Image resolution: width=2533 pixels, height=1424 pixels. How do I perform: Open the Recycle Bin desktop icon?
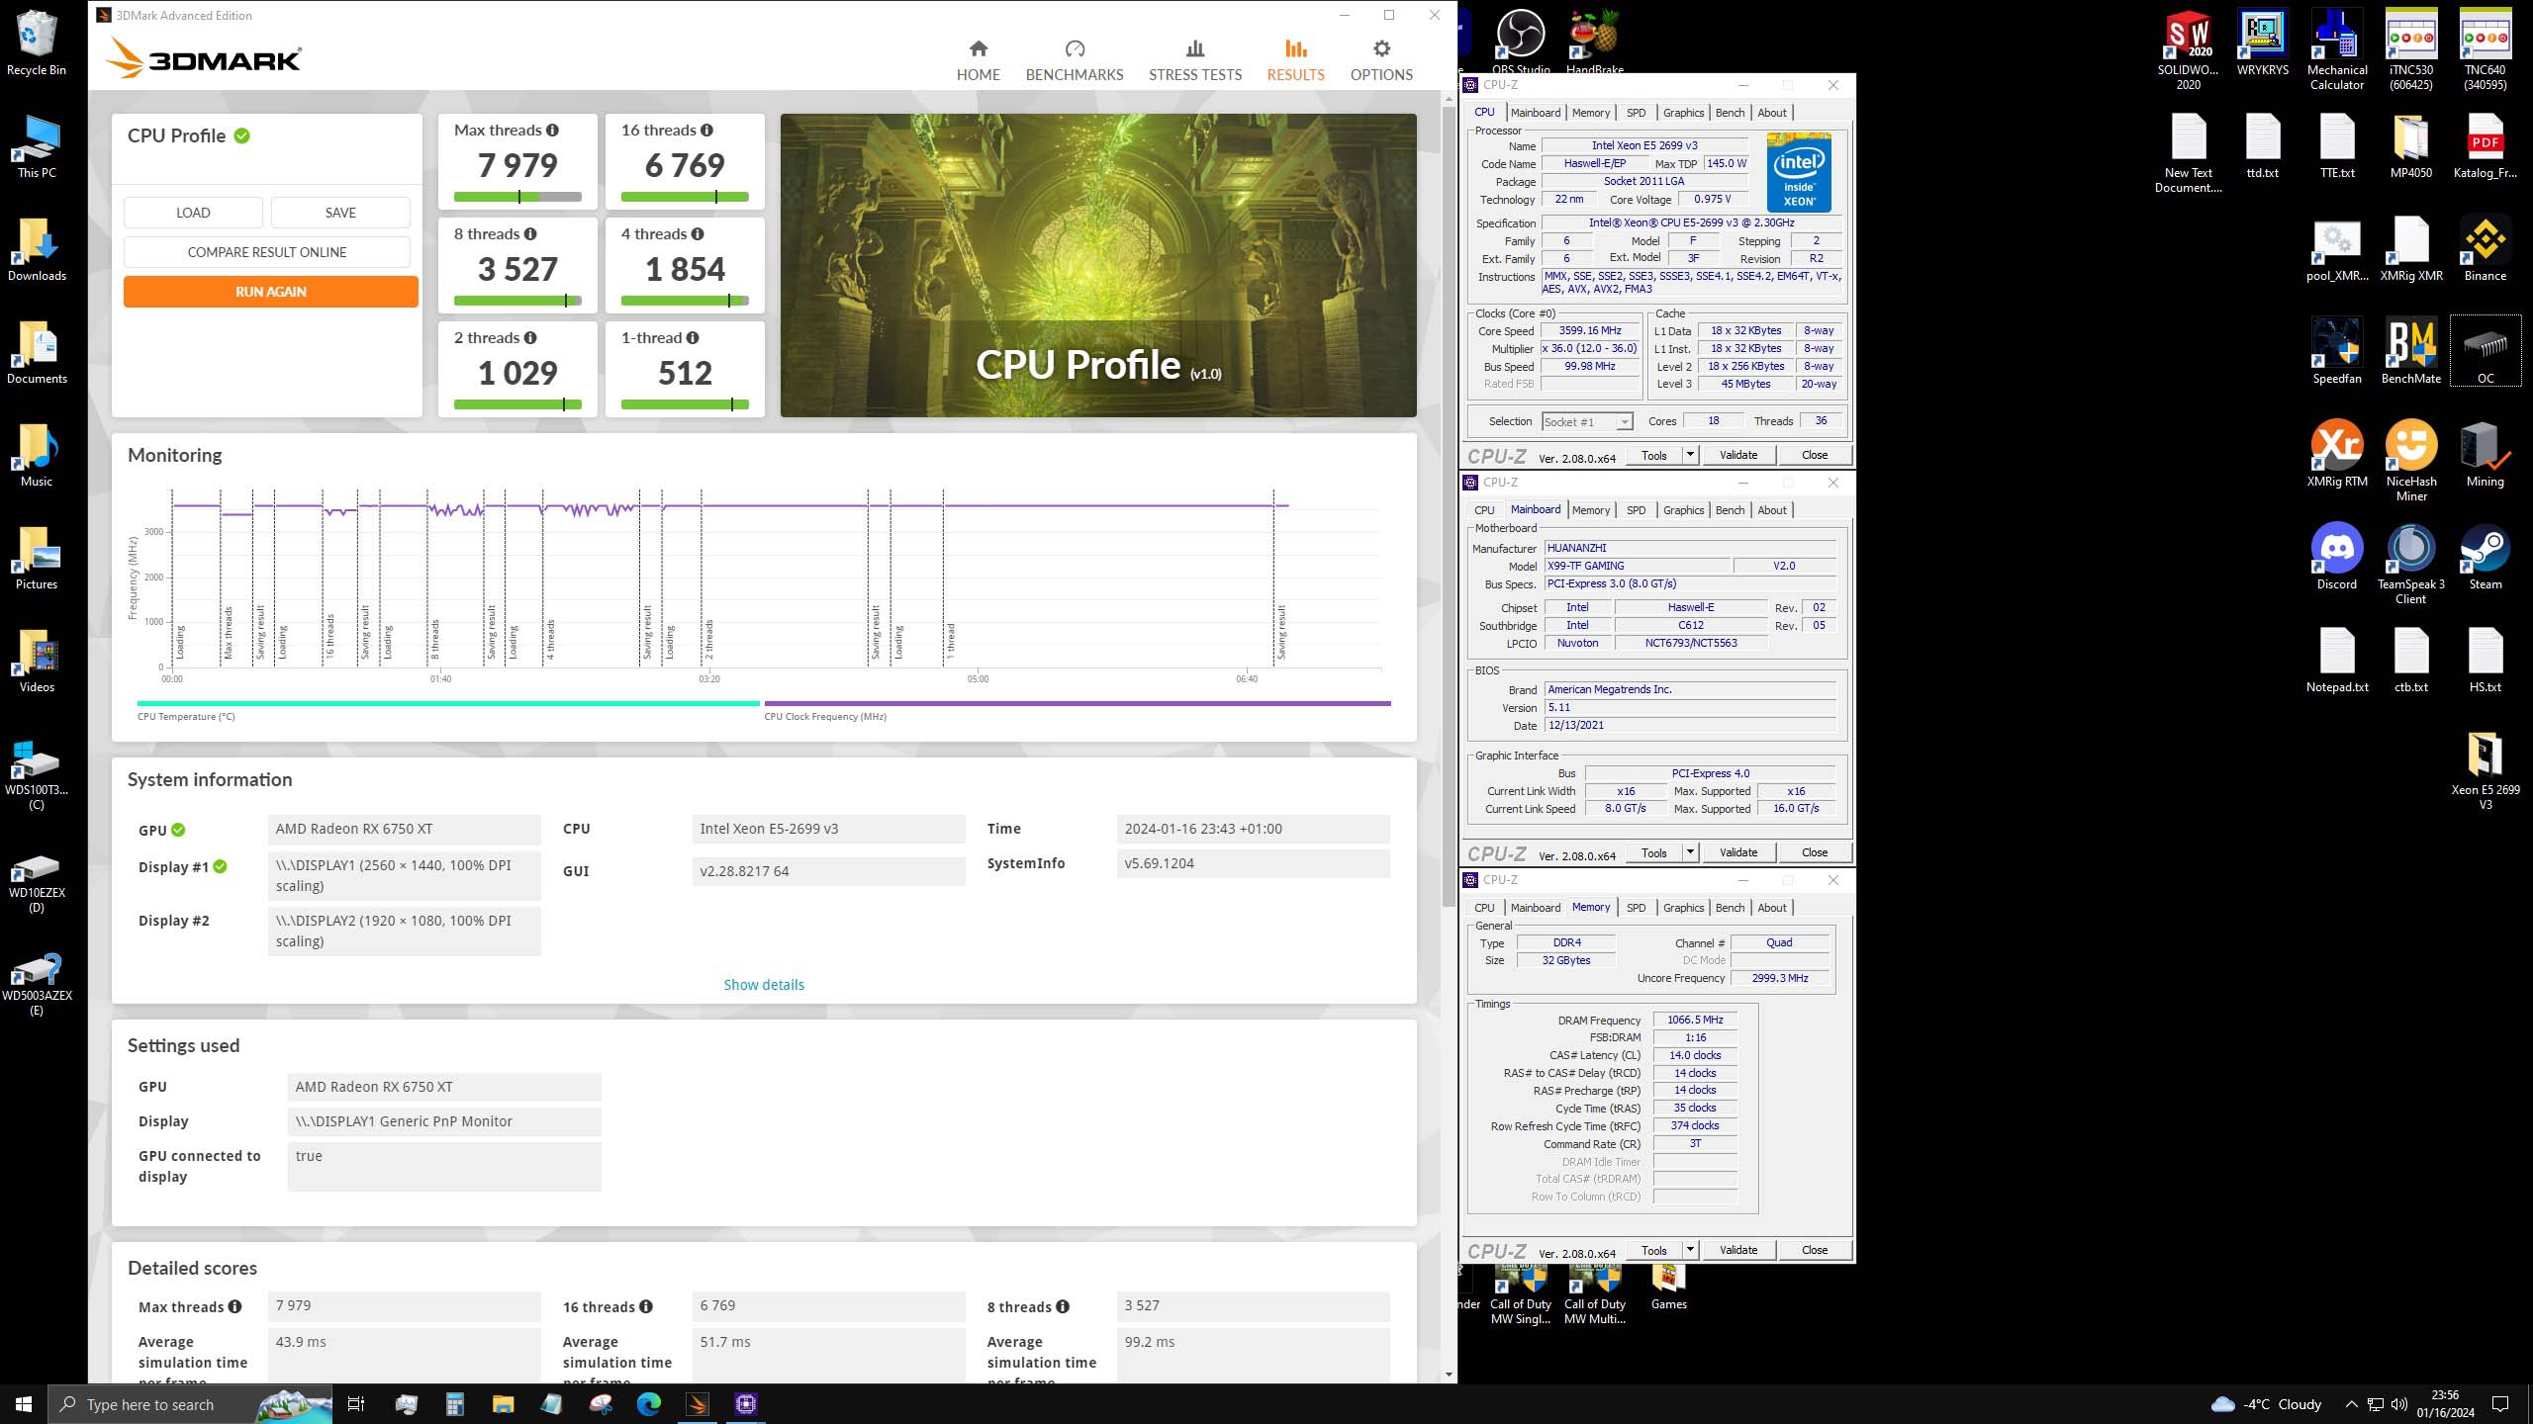[x=37, y=43]
